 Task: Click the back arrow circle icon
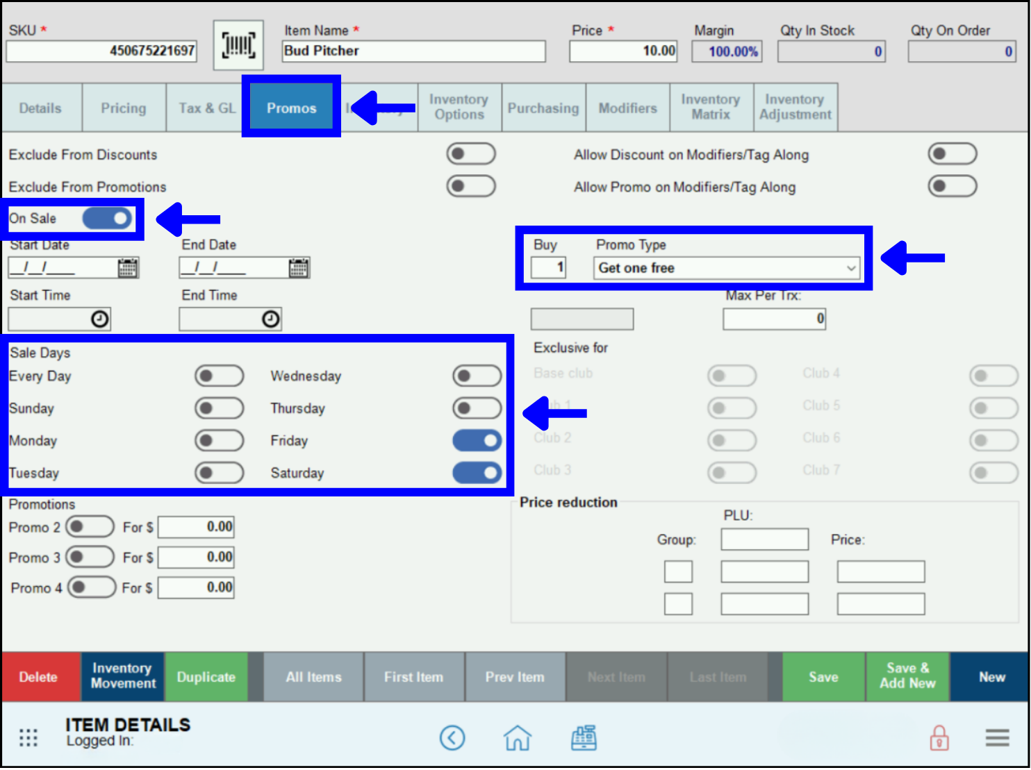pyautogui.click(x=452, y=738)
